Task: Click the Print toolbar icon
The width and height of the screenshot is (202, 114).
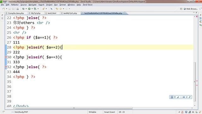Action: (x=18, y=9)
